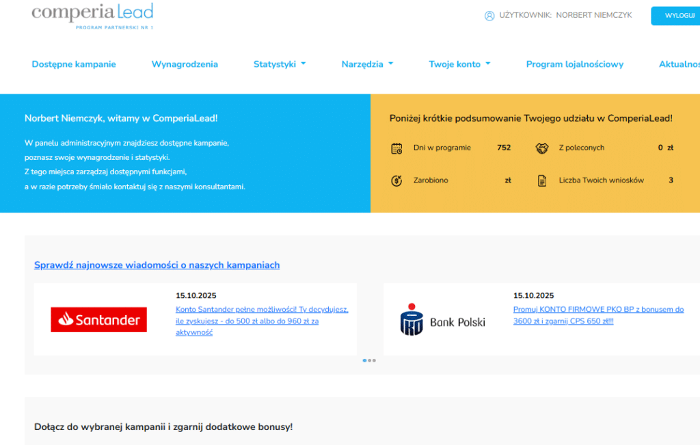
Task: Click the document icon beside Liczba Twoich wniosków
Action: click(x=541, y=181)
